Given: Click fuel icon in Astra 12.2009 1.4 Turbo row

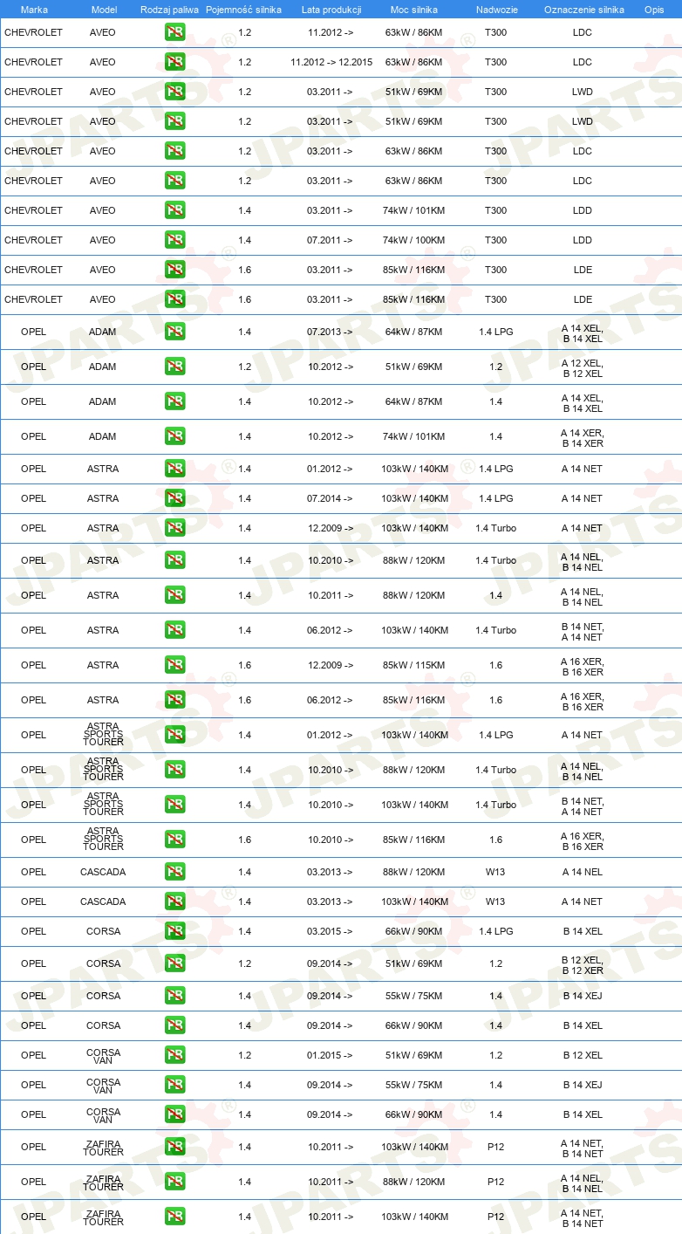Looking at the screenshot, I should pyautogui.click(x=174, y=528).
